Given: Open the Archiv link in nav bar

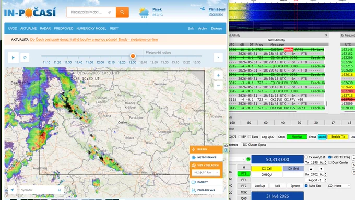Looking at the screenshot, I should coord(203,29).
